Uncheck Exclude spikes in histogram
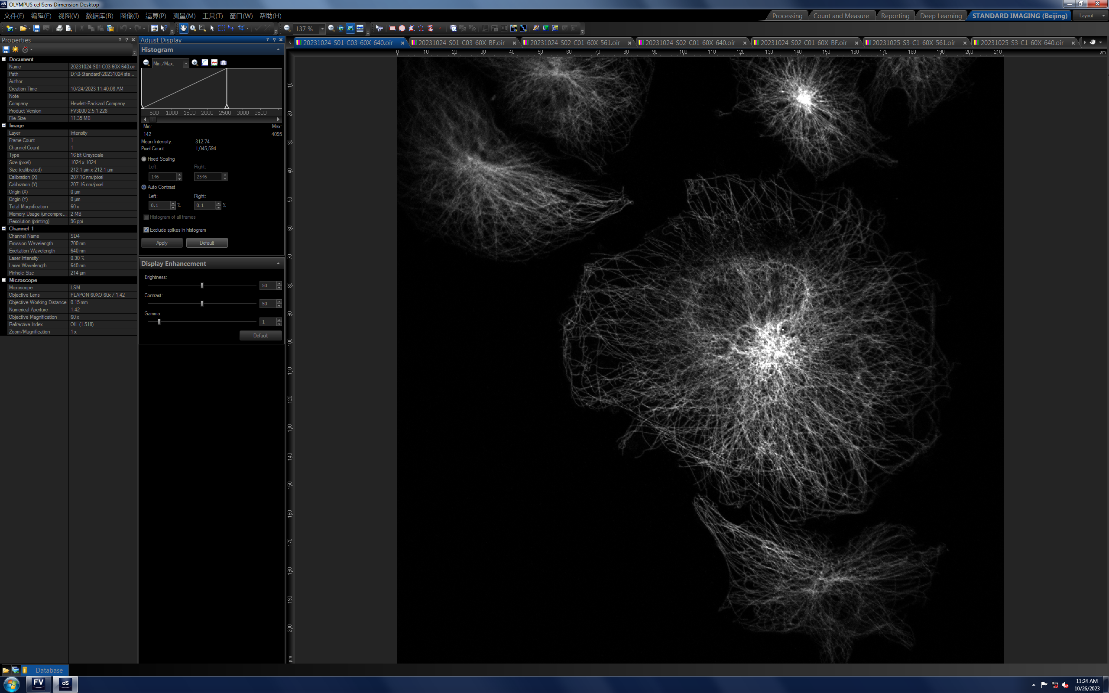Viewport: 1109px width, 693px height. coord(146,230)
